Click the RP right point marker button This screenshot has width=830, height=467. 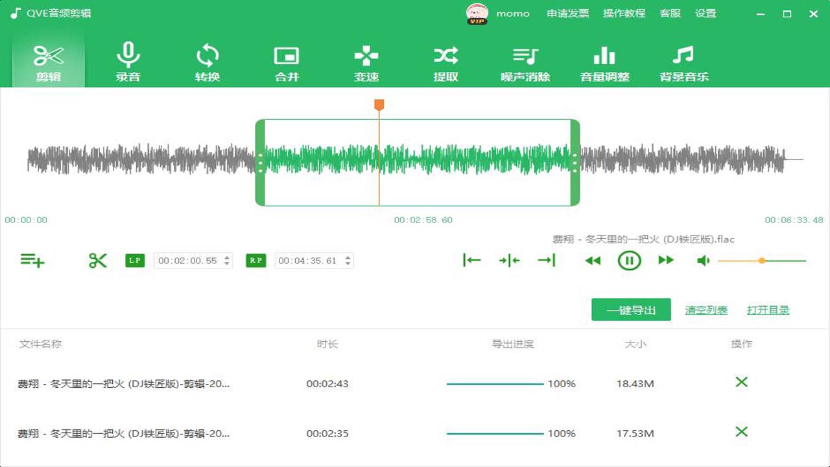tap(255, 260)
